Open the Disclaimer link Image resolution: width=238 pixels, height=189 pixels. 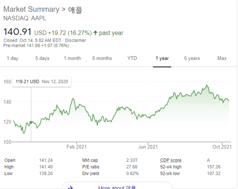point(75,41)
